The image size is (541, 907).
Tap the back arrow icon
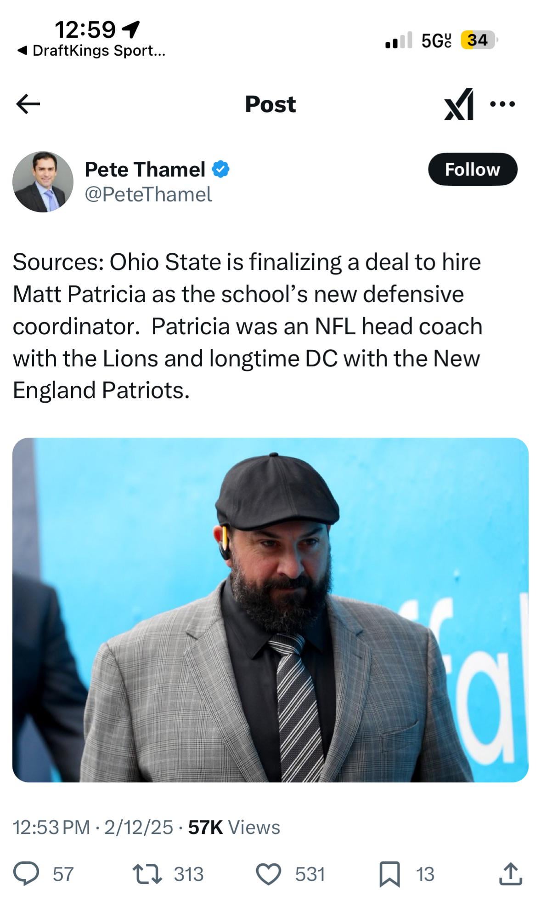[28, 104]
